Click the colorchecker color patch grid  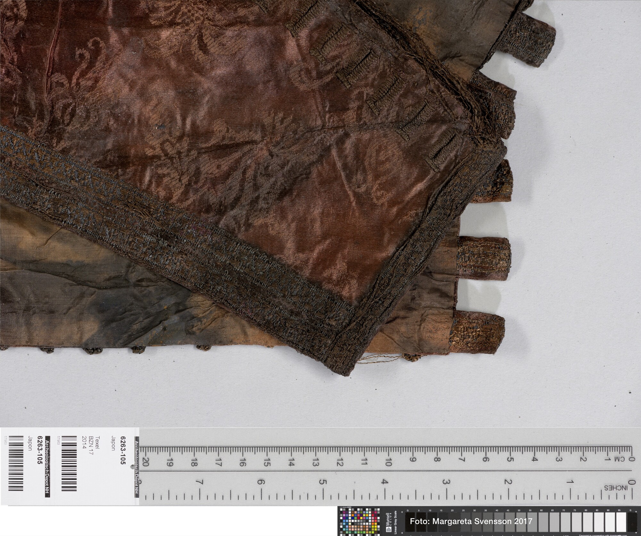coord(359,522)
